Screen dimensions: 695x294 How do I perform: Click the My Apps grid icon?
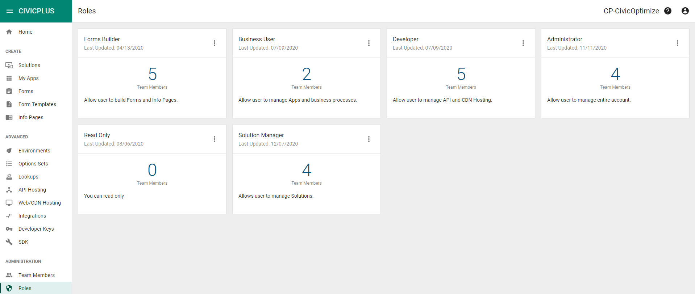(9, 78)
